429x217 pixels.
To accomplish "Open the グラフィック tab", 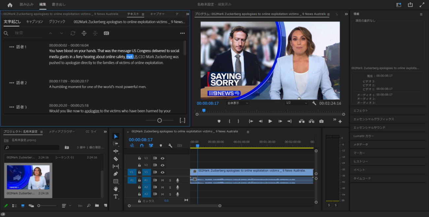I will (57, 22).
